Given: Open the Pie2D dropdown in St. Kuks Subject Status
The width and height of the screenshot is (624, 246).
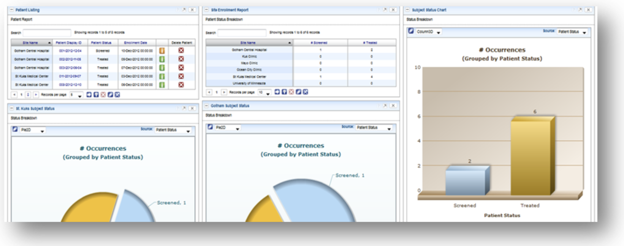Looking at the screenshot, I should [x=33, y=130].
